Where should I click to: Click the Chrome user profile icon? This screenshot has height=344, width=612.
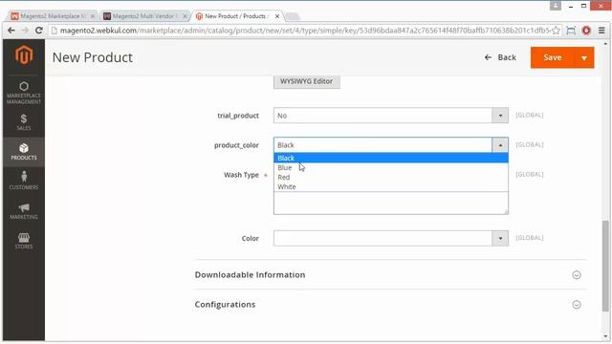pyautogui.click(x=556, y=6)
